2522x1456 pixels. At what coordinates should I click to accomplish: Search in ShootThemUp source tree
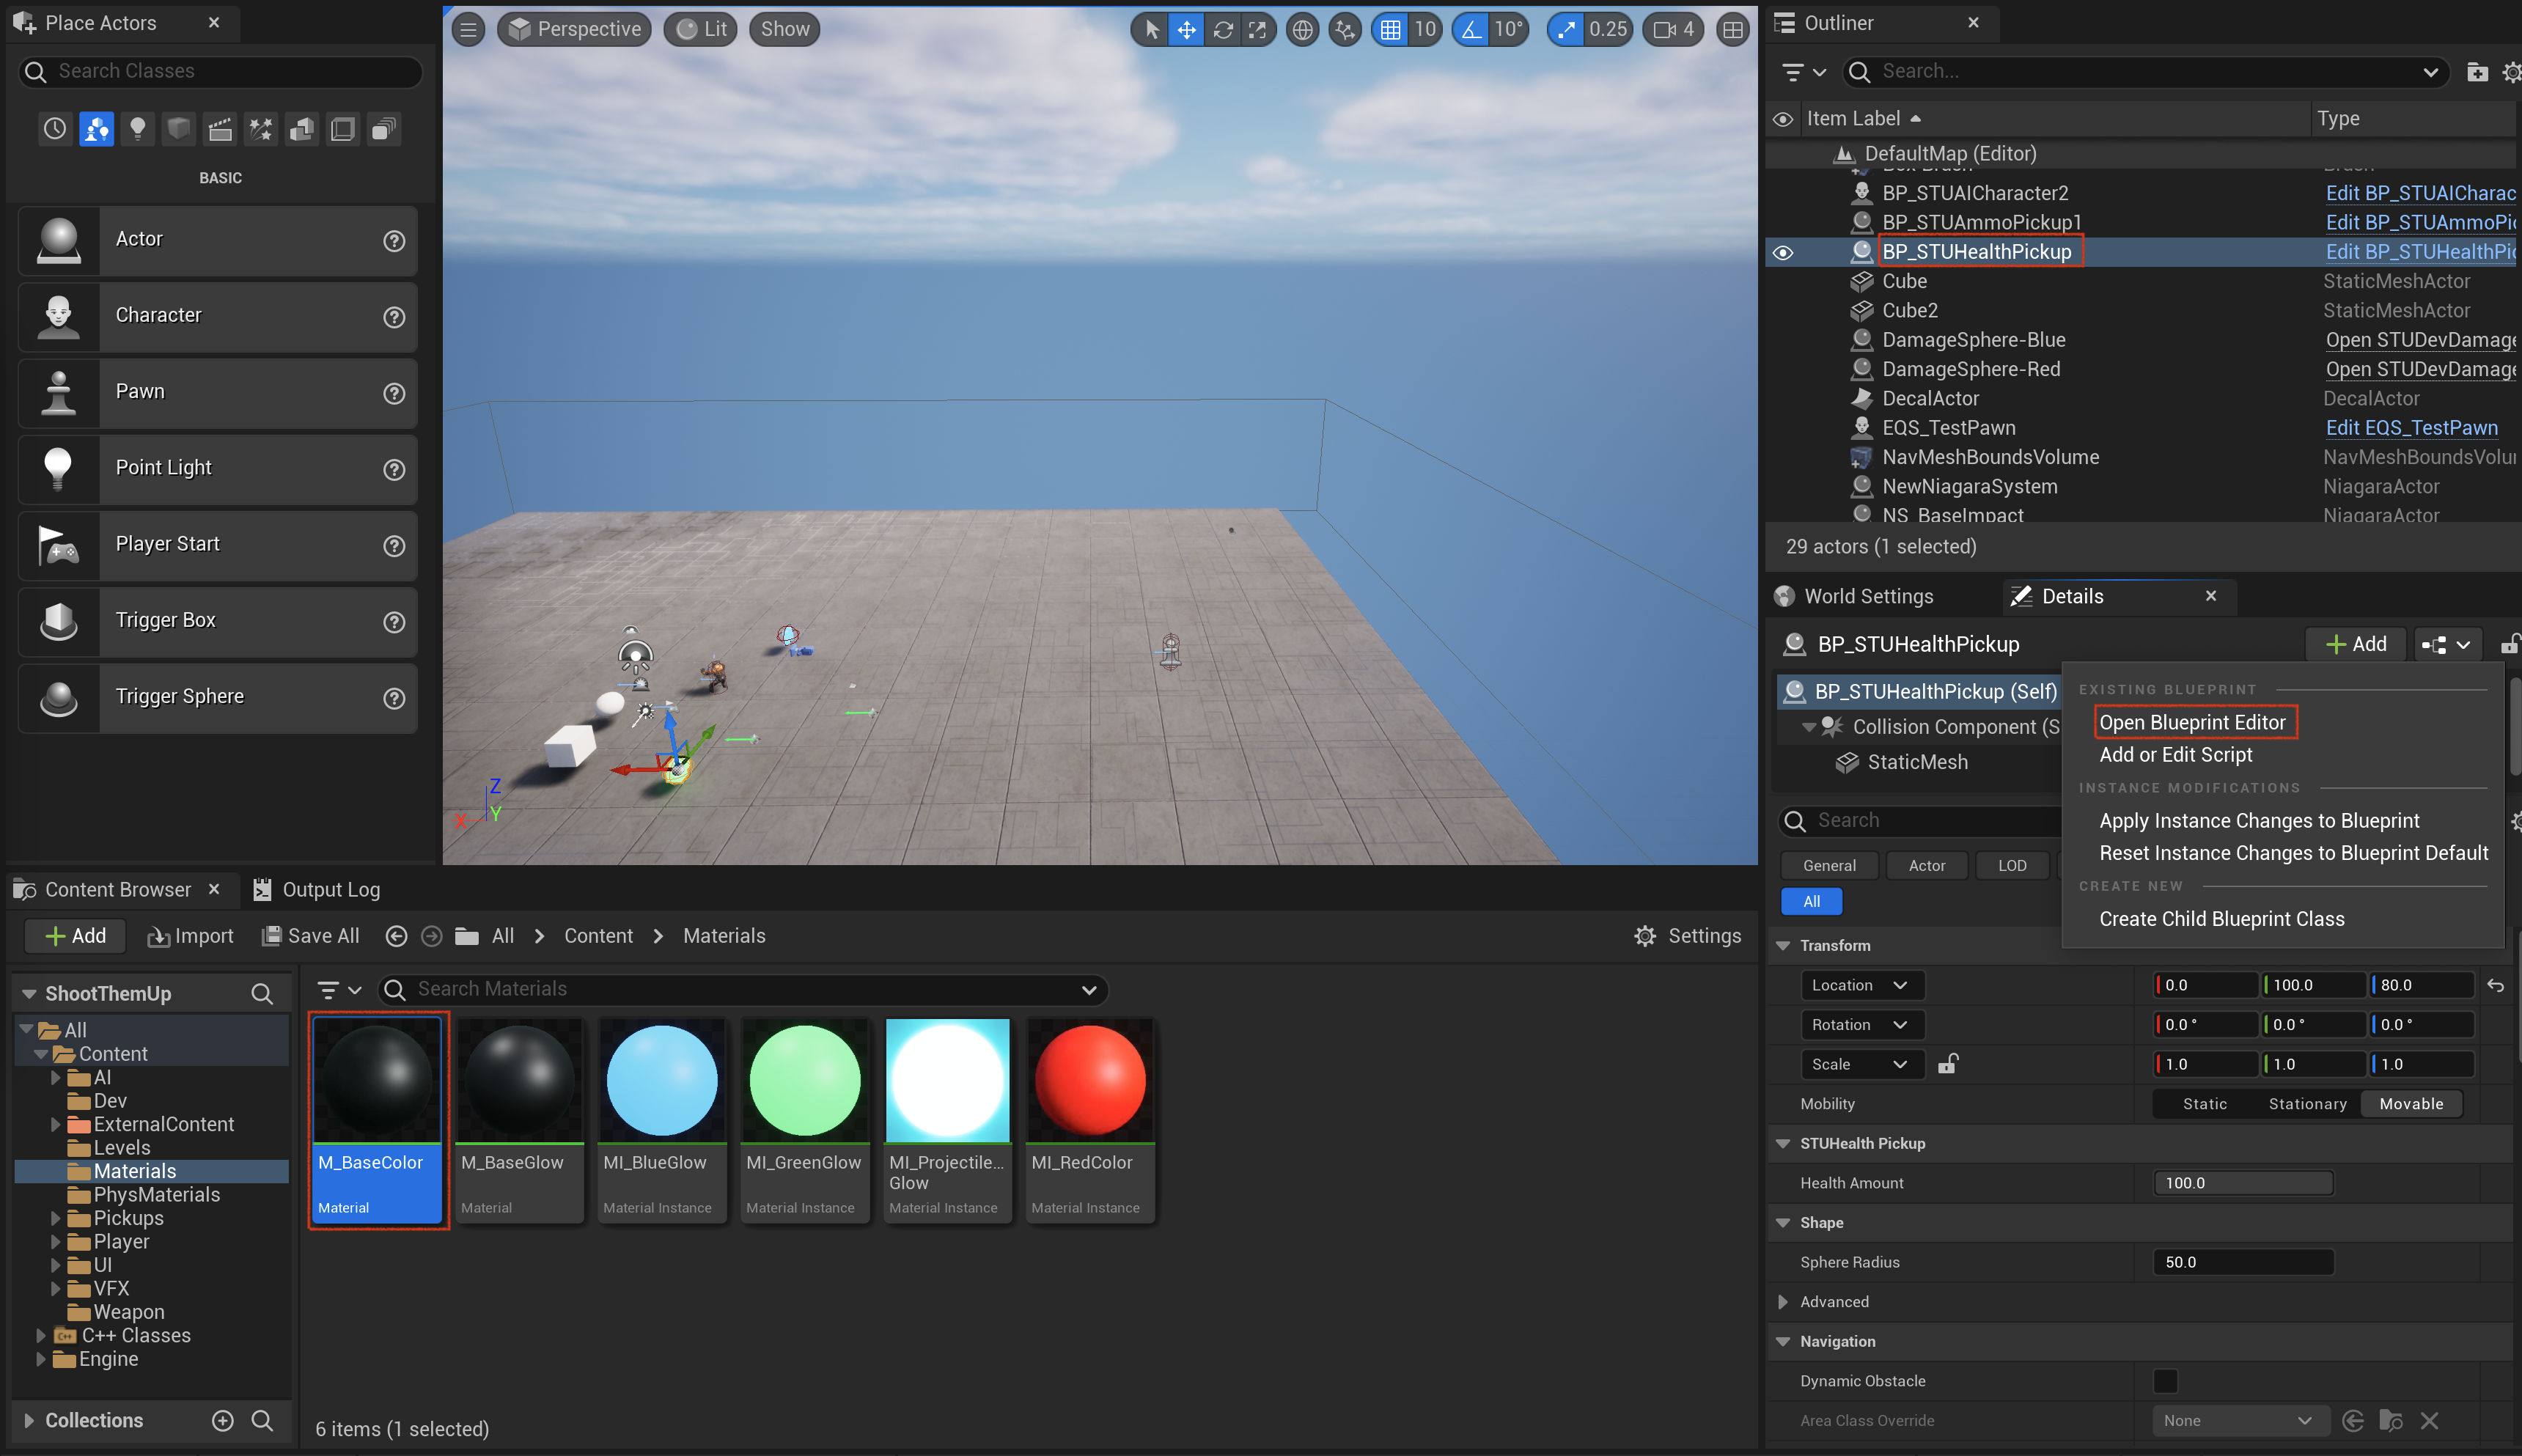tap(262, 993)
